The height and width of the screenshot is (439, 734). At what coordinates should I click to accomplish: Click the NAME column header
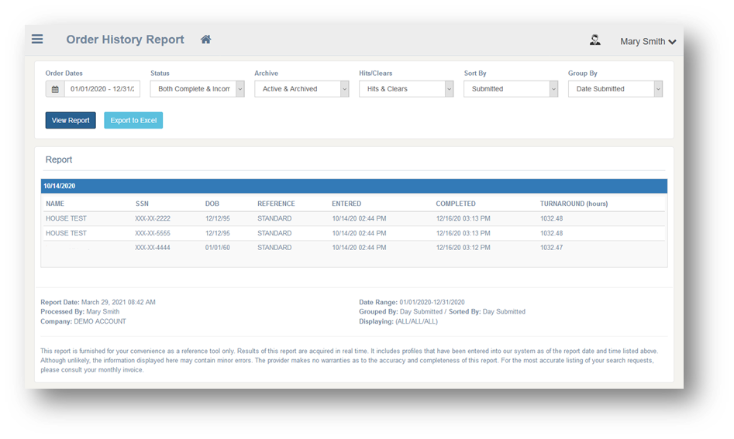pos(55,204)
